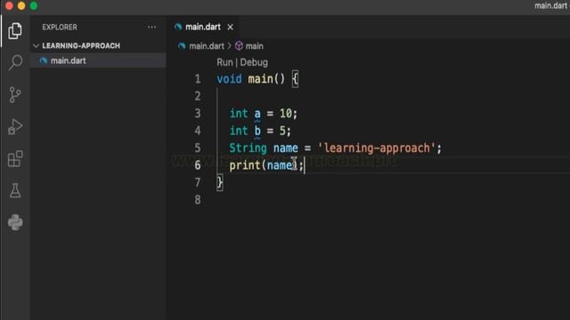Image resolution: width=570 pixels, height=320 pixels.
Task: Switch to the main.dart editor tab
Action: pos(203,27)
